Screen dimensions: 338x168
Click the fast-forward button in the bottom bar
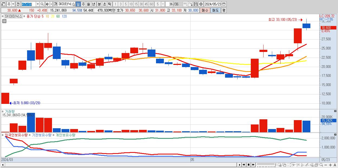click(253, 165)
